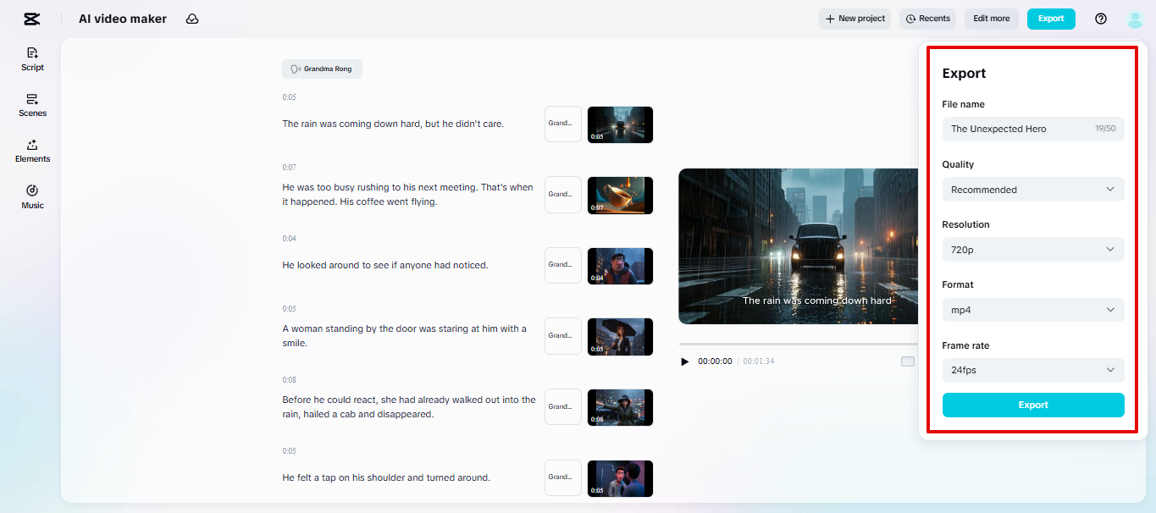
Task: Click the cloud save icon next to AI video maker
Action: point(192,18)
